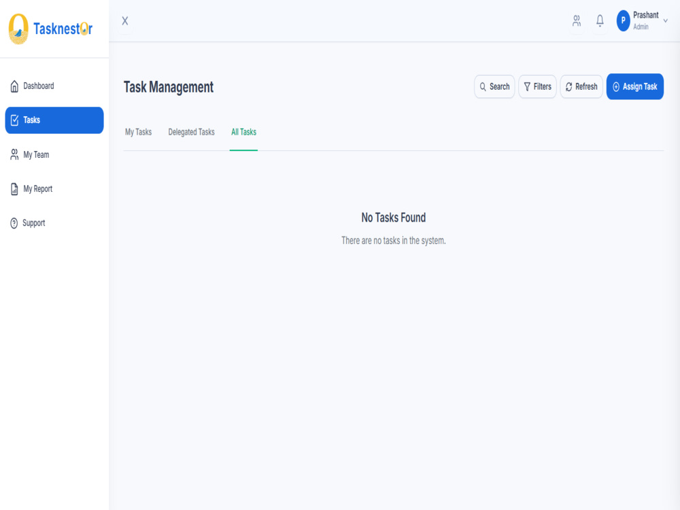The height and width of the screenshot is (510, 680).
Task: Click the Tasknestor logo
Action: pos(50,29)
